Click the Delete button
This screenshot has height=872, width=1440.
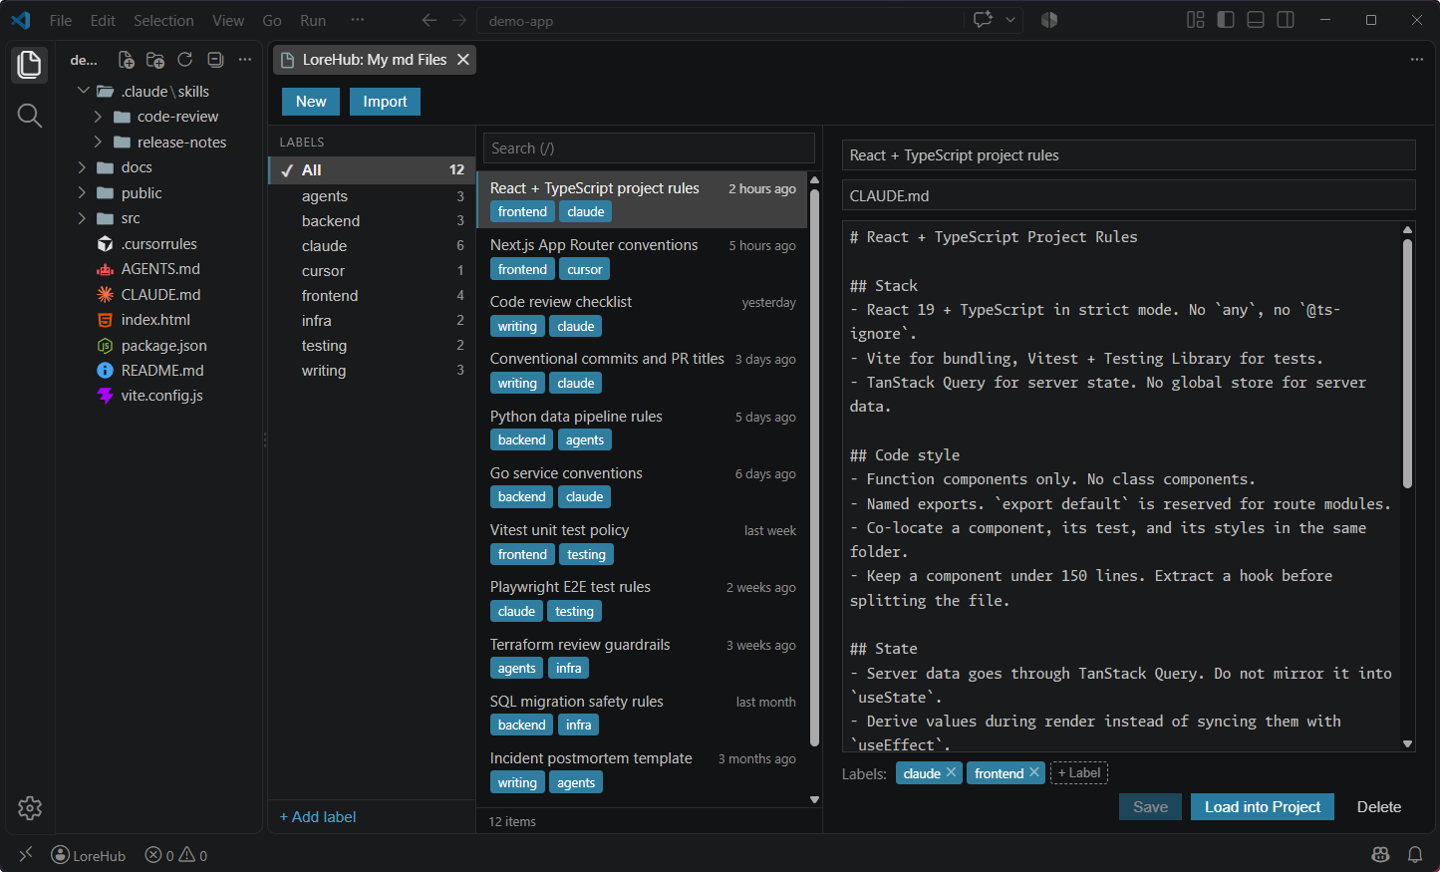1379,807
